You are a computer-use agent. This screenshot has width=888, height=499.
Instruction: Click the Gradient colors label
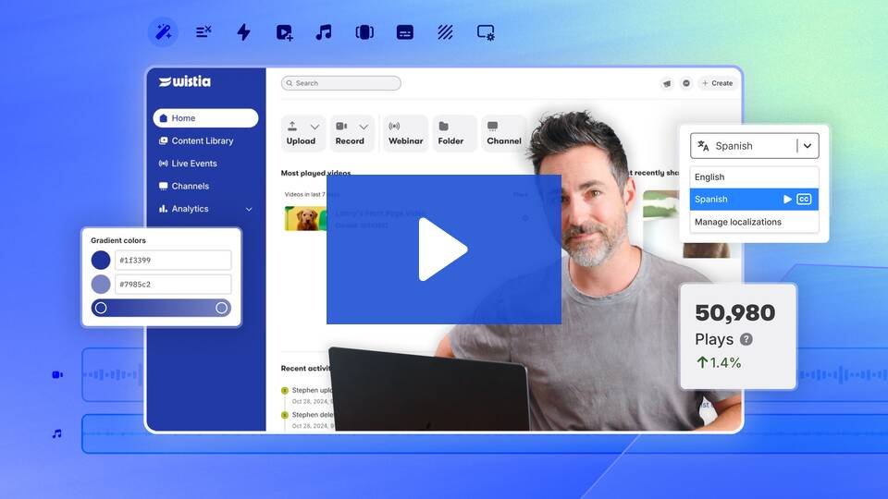pos(118,240)
